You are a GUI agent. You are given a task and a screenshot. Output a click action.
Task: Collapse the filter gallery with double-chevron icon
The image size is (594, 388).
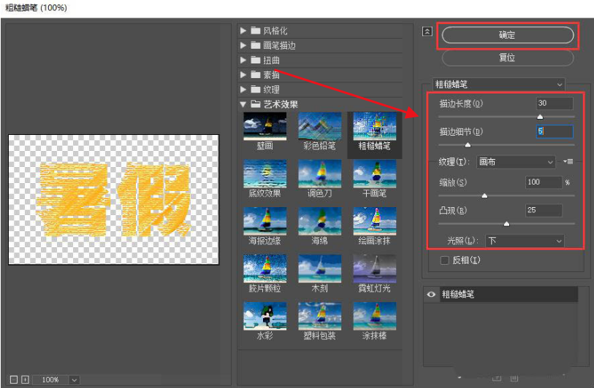click(x=427, y=31)
